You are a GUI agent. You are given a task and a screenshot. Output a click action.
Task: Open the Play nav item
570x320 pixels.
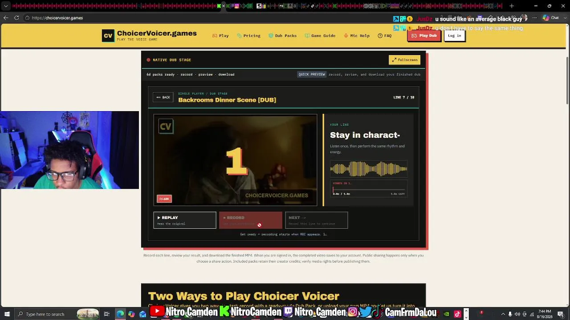click(220, 36)
